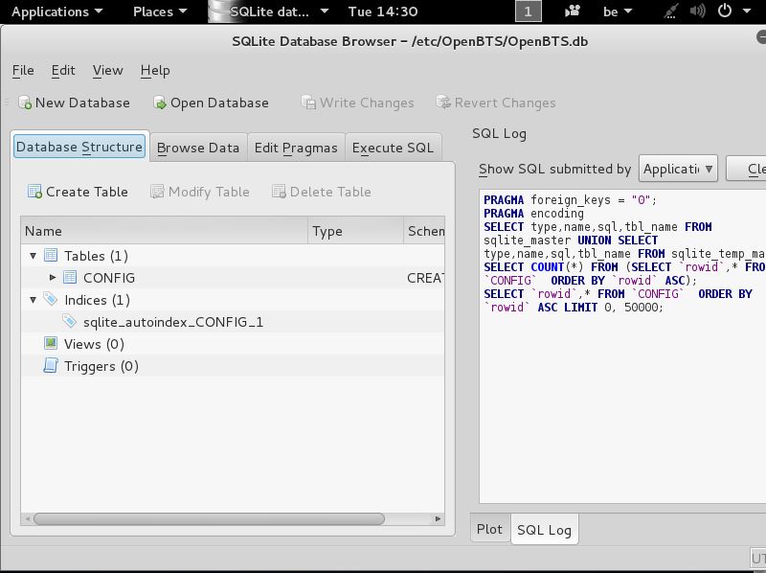Click the Name column header
Viewport: 766px width, 573px height.
point(164,231)
